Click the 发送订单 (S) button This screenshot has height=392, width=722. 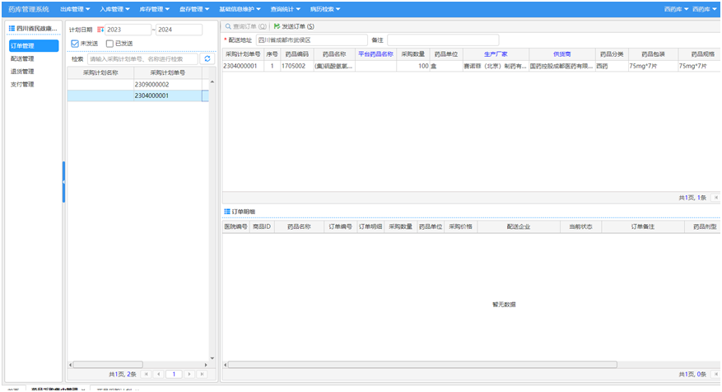click(x=294, y=26)
